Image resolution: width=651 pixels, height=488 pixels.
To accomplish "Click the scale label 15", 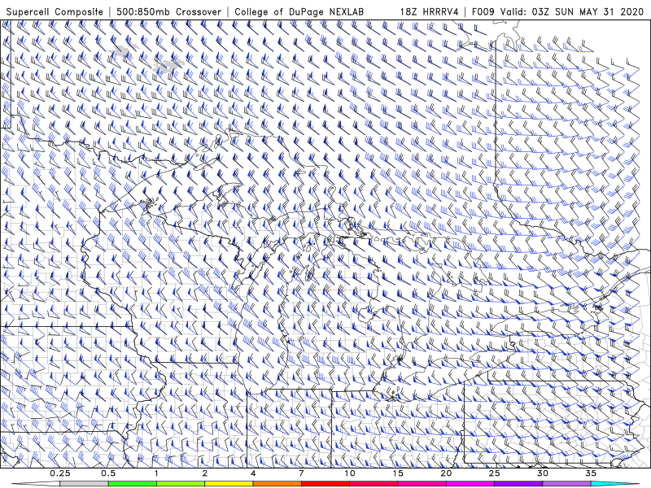I will click(x=398, y=473).
